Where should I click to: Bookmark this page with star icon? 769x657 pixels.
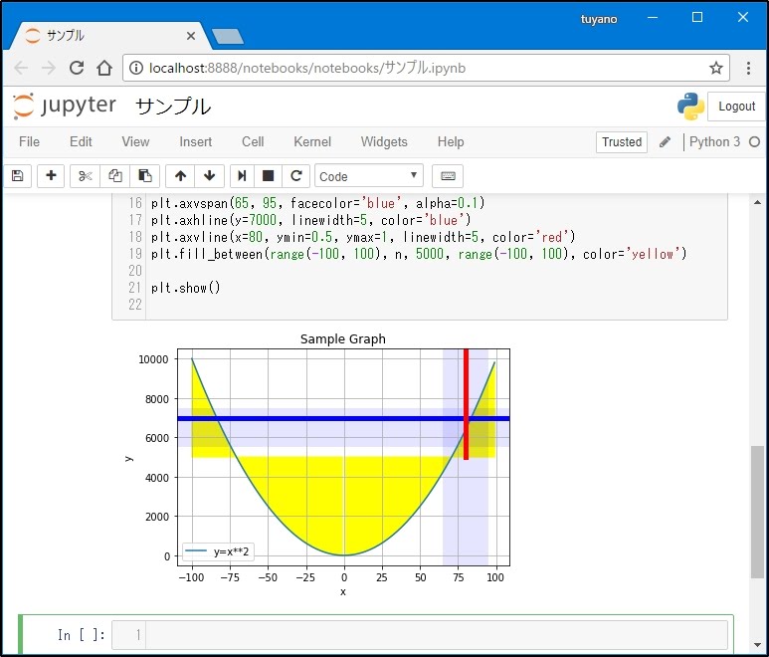(x=716, y=69)
